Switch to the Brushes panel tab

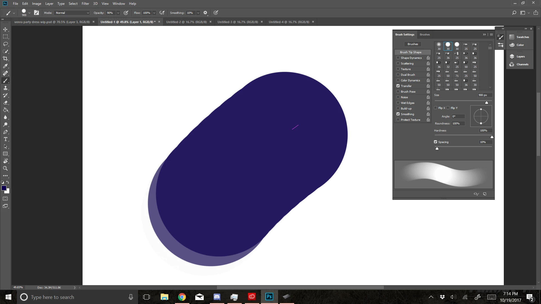click(425, 34)
